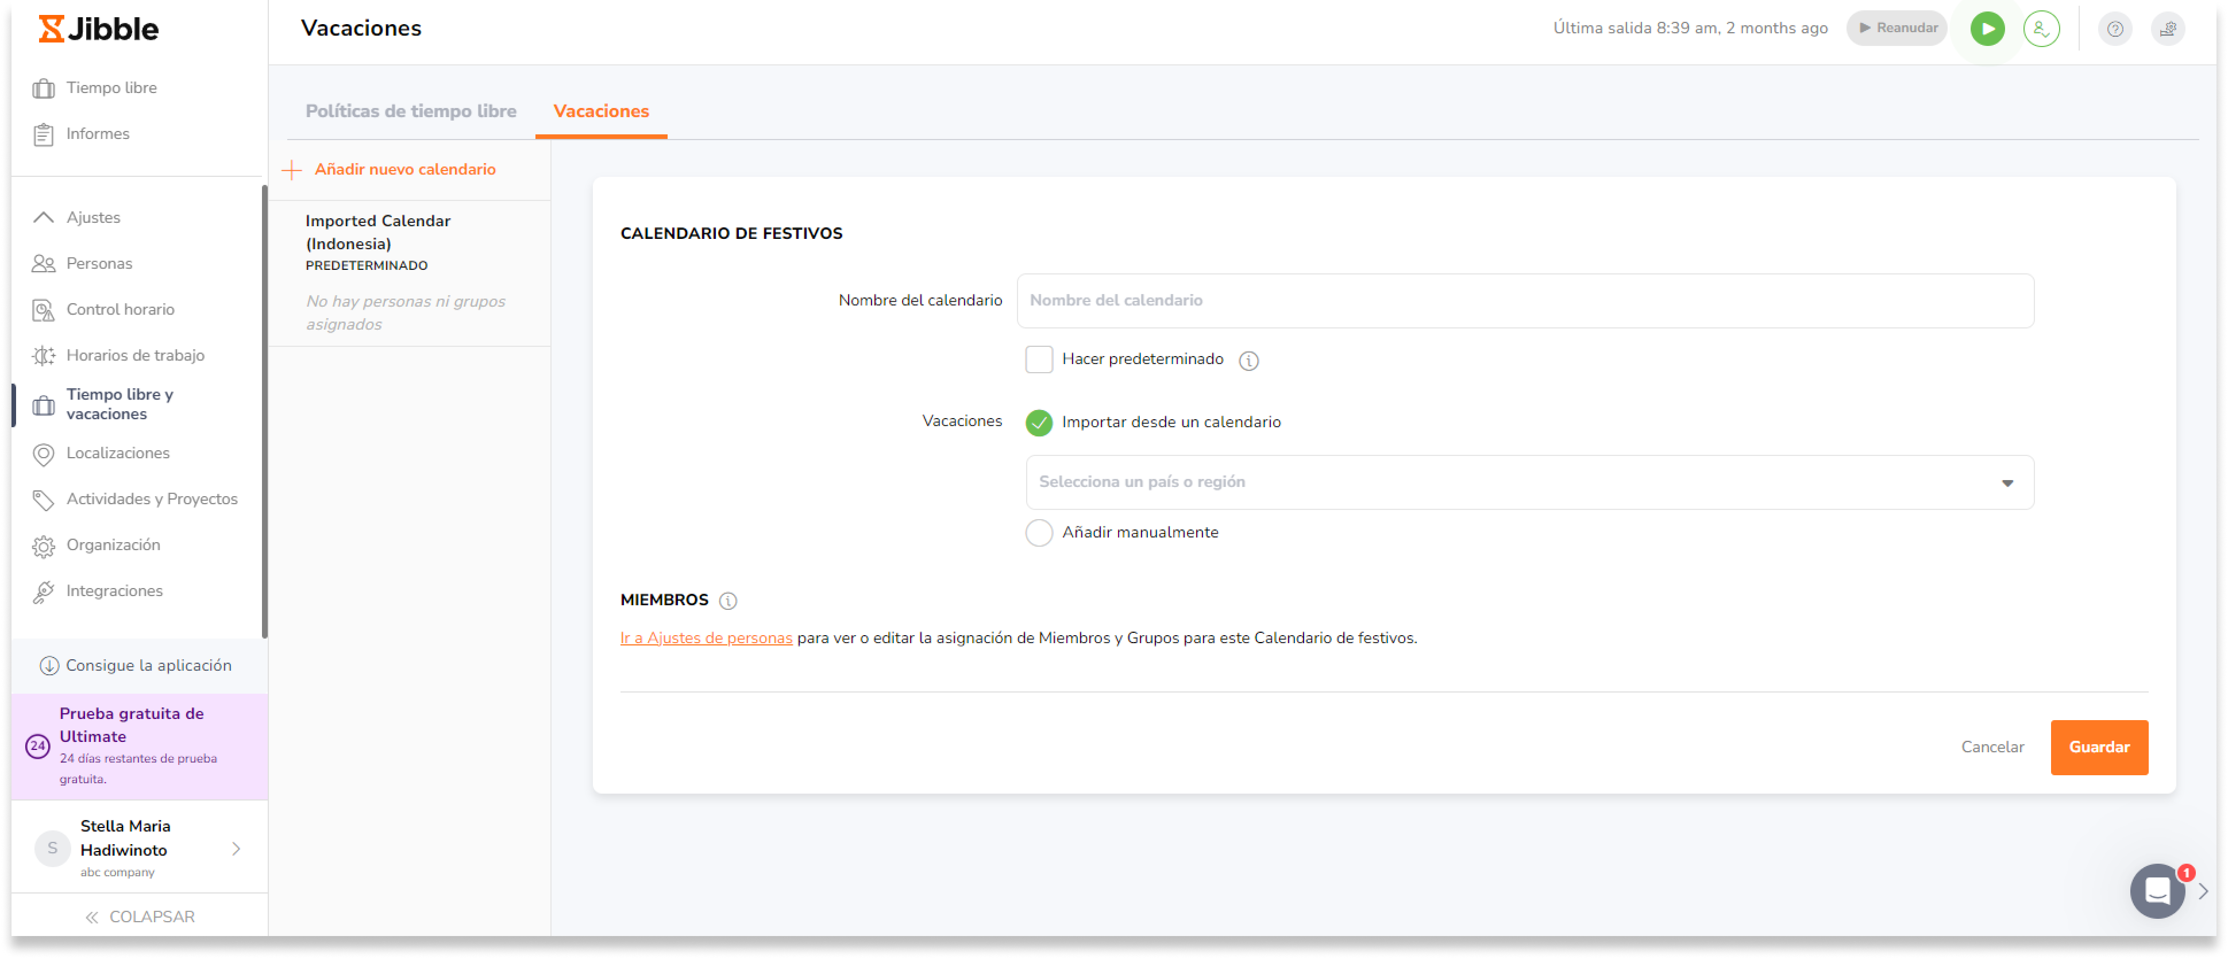2228x959 pixels.
Task: Open Integraciones in the sidebar
Action: (x=114, y=591)
